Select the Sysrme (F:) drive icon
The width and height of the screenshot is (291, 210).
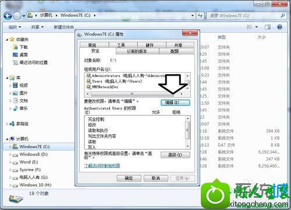click(x=15, y=170)
